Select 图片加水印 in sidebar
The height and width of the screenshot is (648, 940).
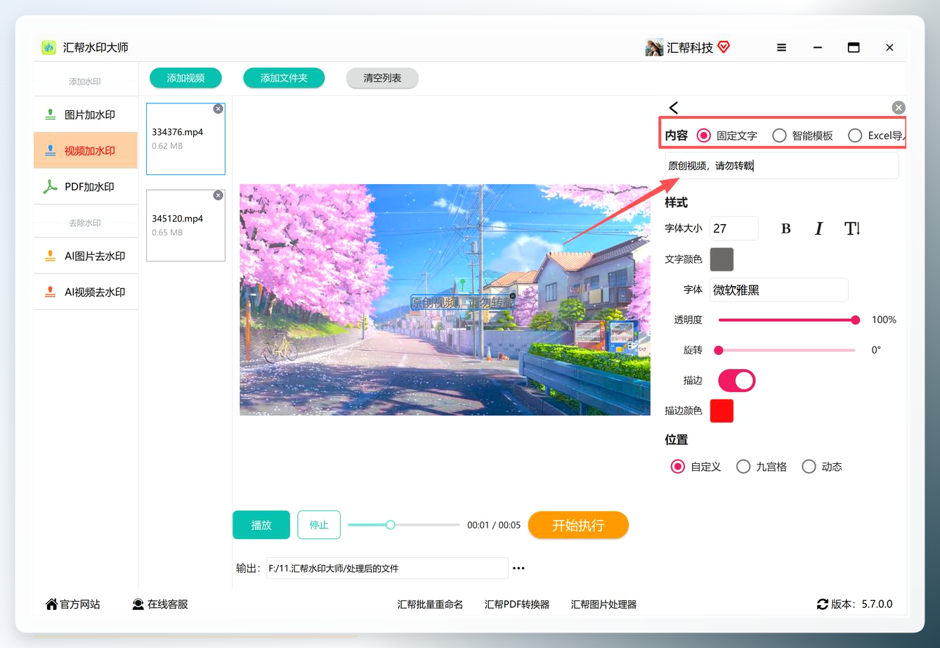86,115
